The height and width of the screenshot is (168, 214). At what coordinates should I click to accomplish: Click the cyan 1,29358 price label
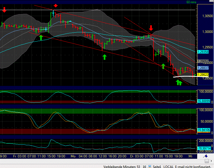point(203,52)
